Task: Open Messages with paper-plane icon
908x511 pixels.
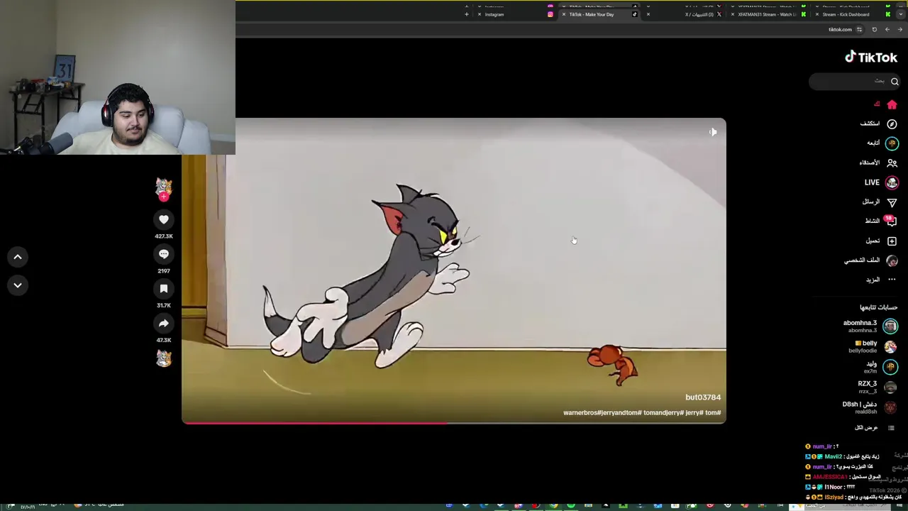Action: (892, 202)
